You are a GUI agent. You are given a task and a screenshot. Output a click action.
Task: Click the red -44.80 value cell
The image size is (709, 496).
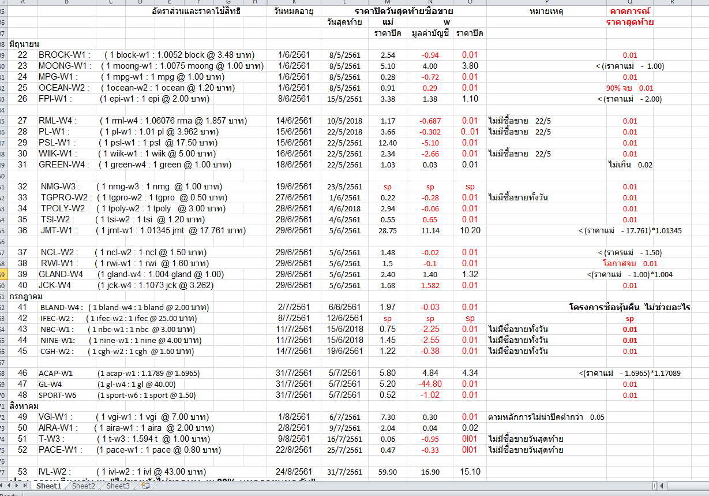(430, 384)
